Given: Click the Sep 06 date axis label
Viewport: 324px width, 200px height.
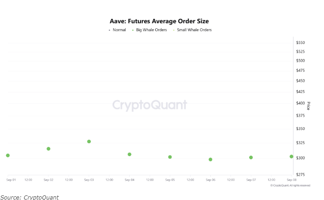Looking at the screenshot, I should point(210,180).
